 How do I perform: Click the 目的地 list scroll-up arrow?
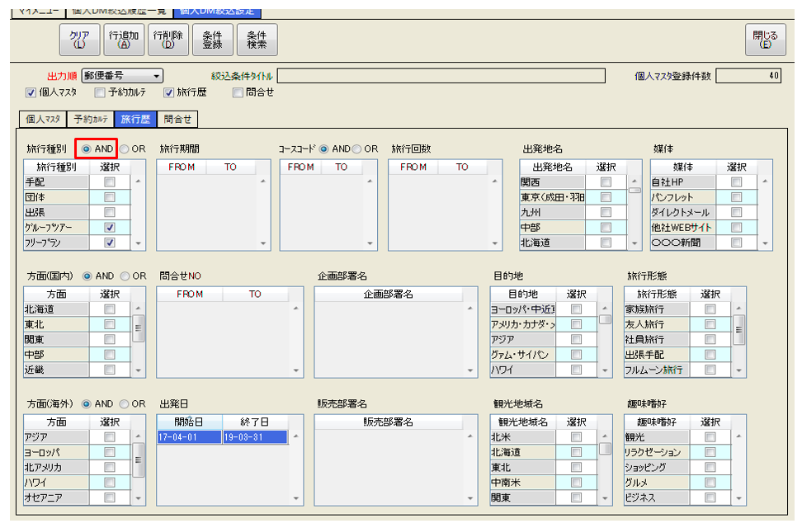tap(605, 309)
